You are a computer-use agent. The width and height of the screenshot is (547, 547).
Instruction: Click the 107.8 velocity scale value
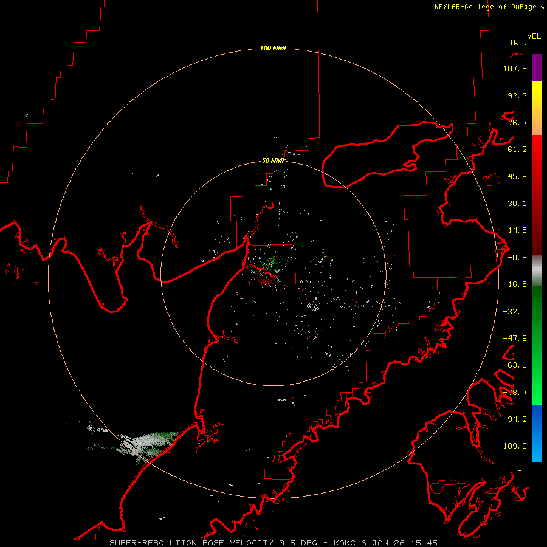point(515,68)
